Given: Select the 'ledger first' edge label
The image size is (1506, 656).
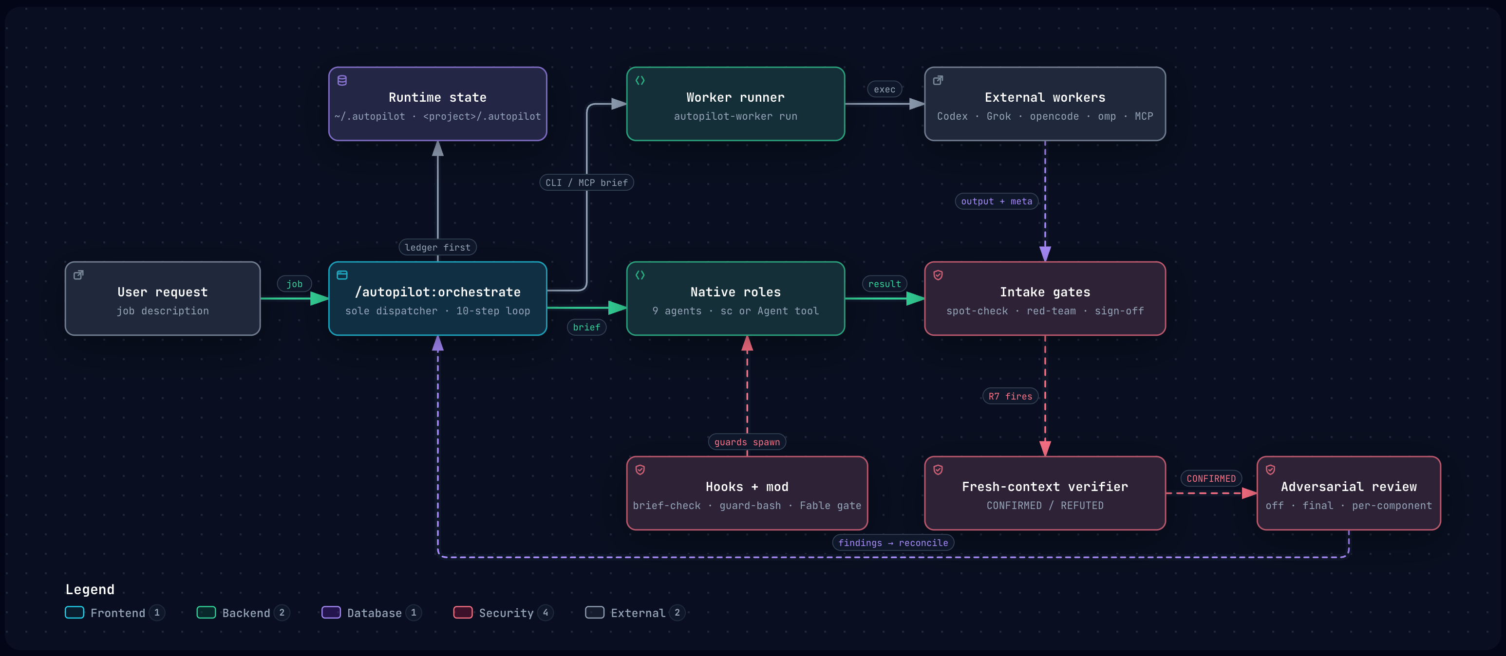Looking at the screenshot, I should click(x=437, y=247).
